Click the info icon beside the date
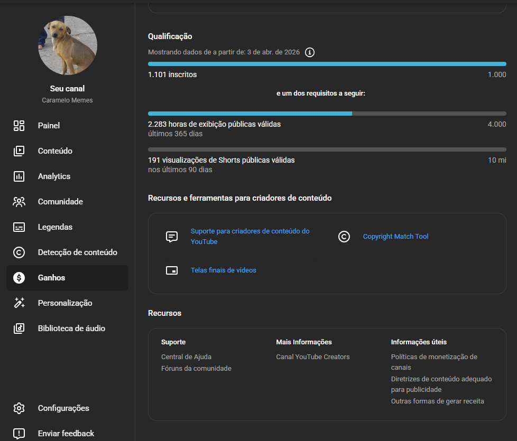 coord(310,52)
